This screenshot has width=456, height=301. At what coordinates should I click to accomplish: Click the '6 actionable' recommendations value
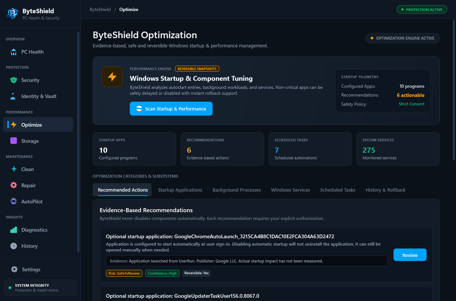[x=410, y=95]
